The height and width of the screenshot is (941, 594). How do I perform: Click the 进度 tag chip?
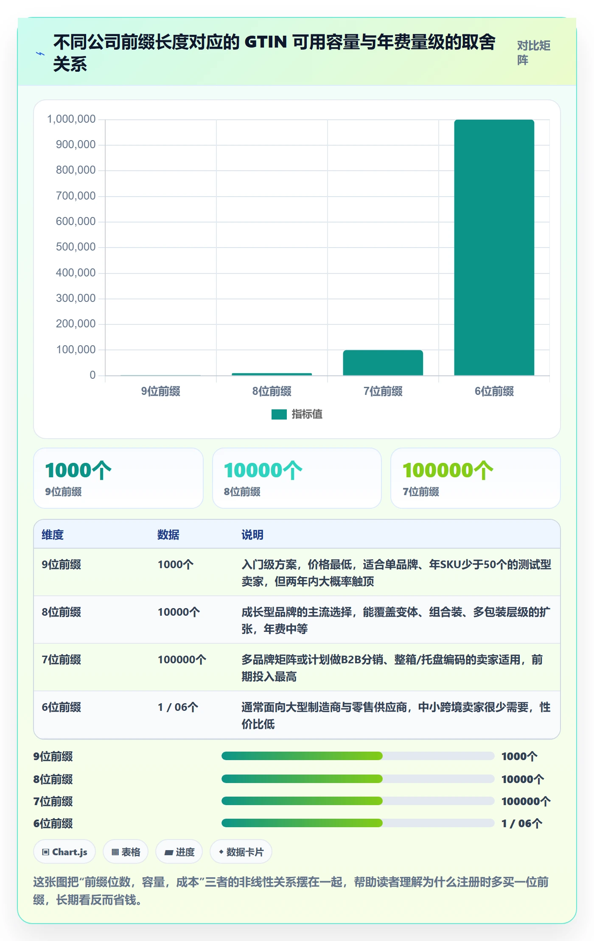click(x=179, y=851)
